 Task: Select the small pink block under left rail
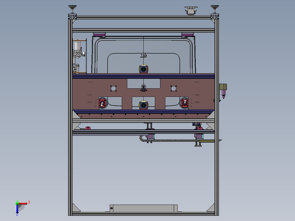pos(88,128)
